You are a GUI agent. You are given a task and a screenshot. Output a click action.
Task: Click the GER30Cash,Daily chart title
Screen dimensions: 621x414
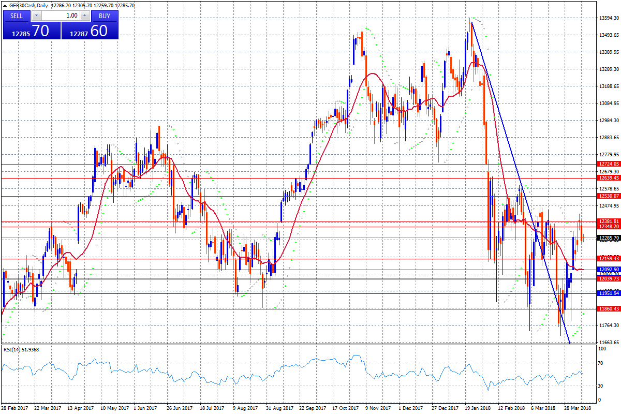pyautogui.click(x=28, y=6)
